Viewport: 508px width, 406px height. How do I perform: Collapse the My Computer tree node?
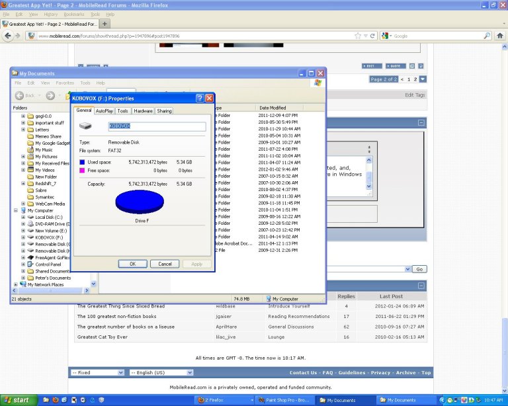click(x=16, y=210)
